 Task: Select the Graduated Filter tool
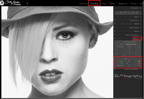click(x=129, y=13)
